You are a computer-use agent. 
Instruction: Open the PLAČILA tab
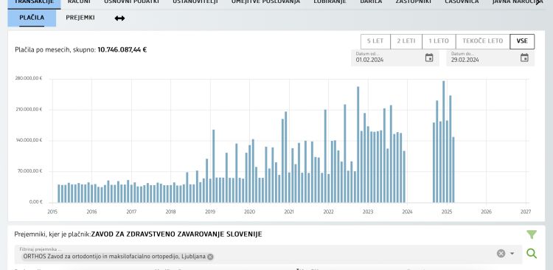(x=32, y=18)
